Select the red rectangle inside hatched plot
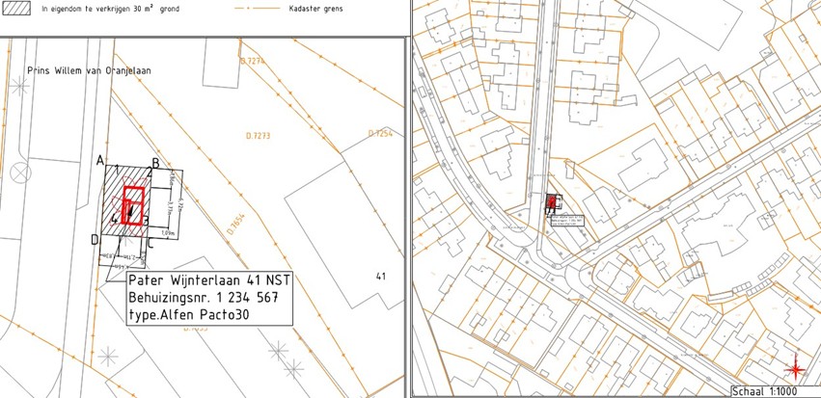 click(x=134, y=206)
